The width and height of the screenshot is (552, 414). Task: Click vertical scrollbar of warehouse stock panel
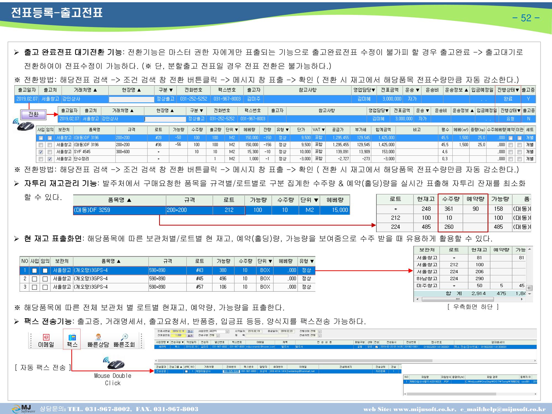(x=529, y=272)
